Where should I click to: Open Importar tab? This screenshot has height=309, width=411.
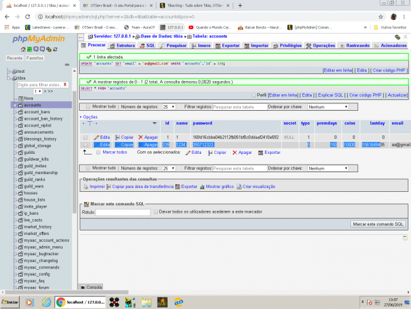tap(256, 46)
